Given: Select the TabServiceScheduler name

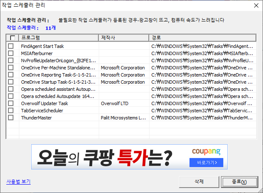Looking at the screenshot, I should [42, 111].
